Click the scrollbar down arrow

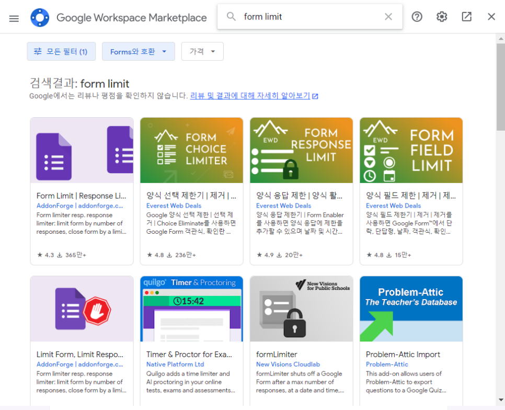tap(500, 400)
